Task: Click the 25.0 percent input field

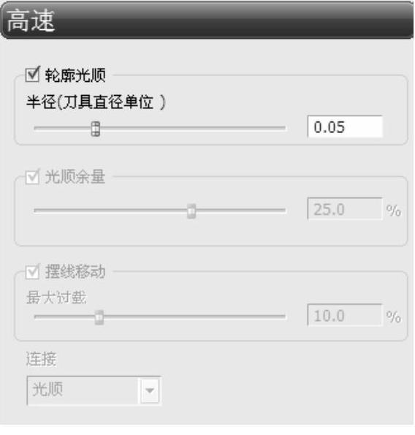Action: pos(345,208)
